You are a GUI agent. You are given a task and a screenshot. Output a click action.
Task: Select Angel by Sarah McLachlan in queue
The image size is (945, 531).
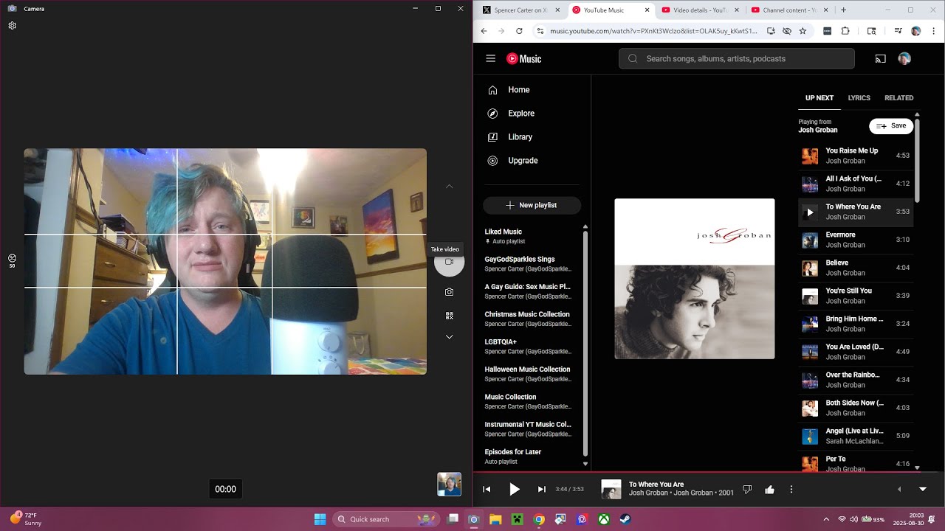(x=856, y=436)
